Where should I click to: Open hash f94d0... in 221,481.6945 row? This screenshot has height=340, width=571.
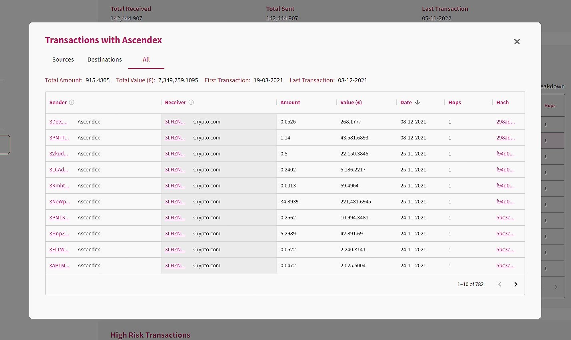coord(505,202)
